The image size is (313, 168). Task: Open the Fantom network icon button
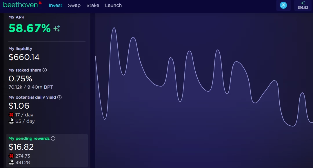(x=283, y=5)
